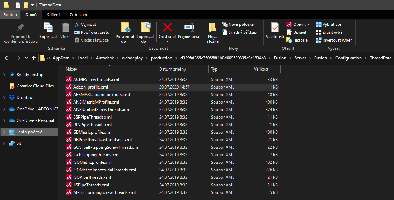Click the Vlastnosti properties icon
The width and height of the screenshot is (394, 200).
(x=275, y=28)
